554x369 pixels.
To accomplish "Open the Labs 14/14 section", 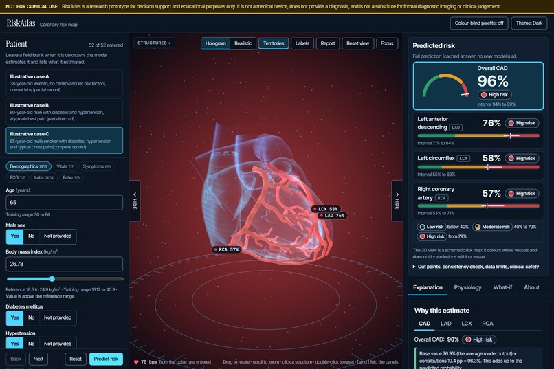I will (x=44, y=177).
